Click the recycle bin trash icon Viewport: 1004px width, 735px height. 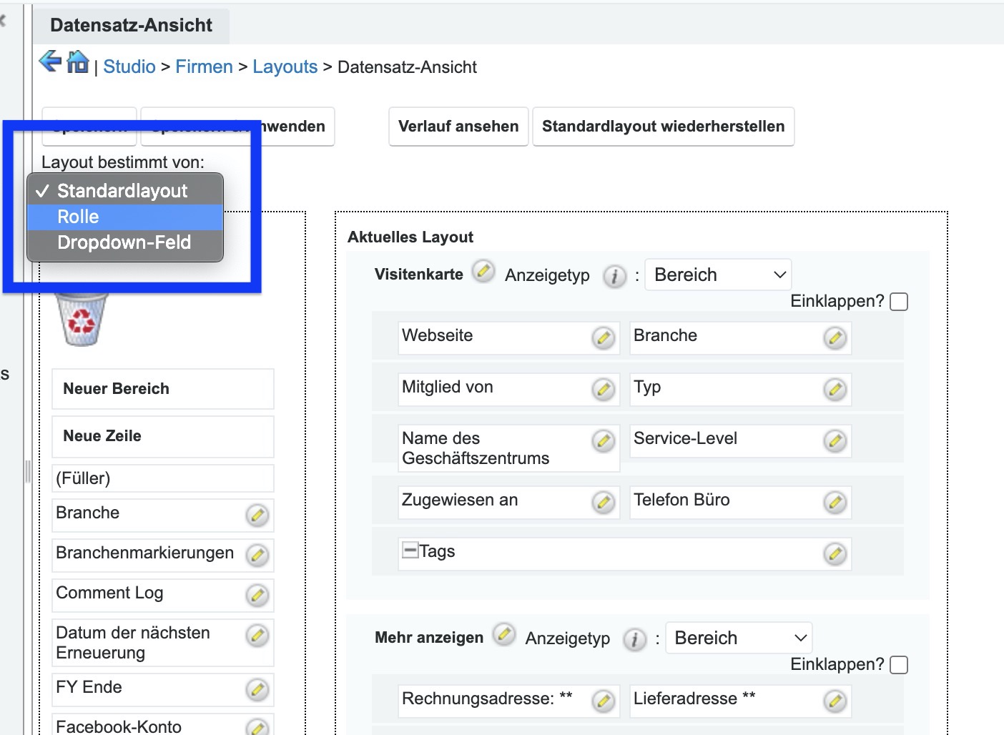(x=82, y=320)
